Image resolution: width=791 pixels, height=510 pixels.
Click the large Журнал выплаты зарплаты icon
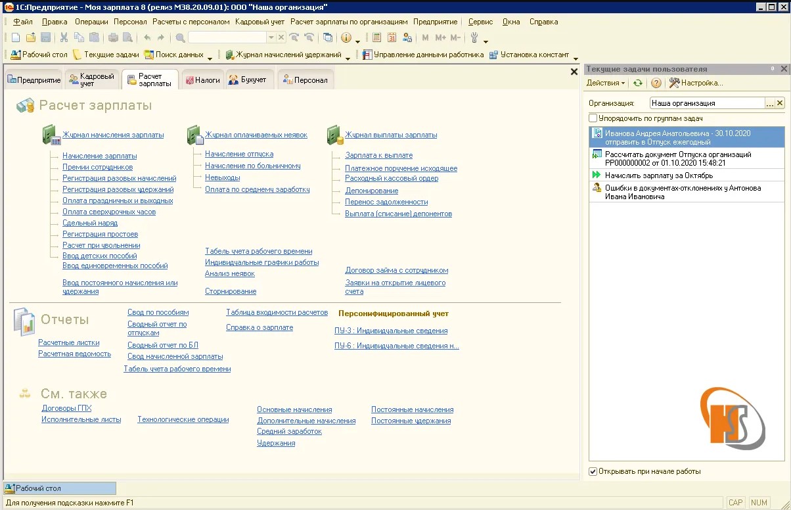tap(335, 135)
